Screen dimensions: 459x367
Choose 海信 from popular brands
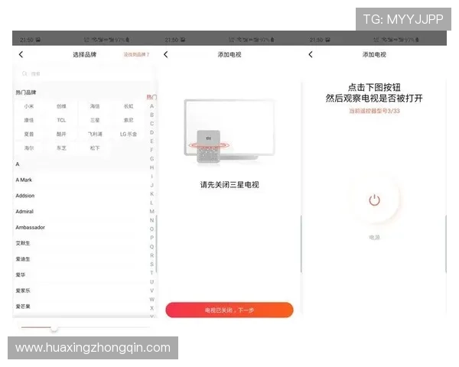[x=95, y=106]
